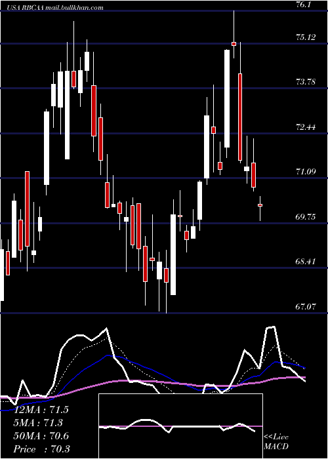Click the 71.09 price axis label
This screenshot has height=459, width=328.
click(x=306, y=172)
